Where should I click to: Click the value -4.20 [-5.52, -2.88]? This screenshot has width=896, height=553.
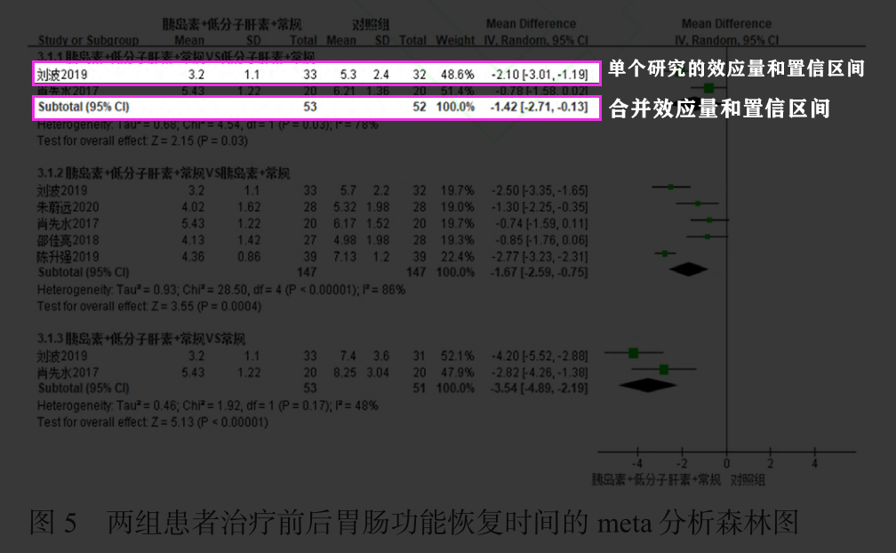pos(540,356)
